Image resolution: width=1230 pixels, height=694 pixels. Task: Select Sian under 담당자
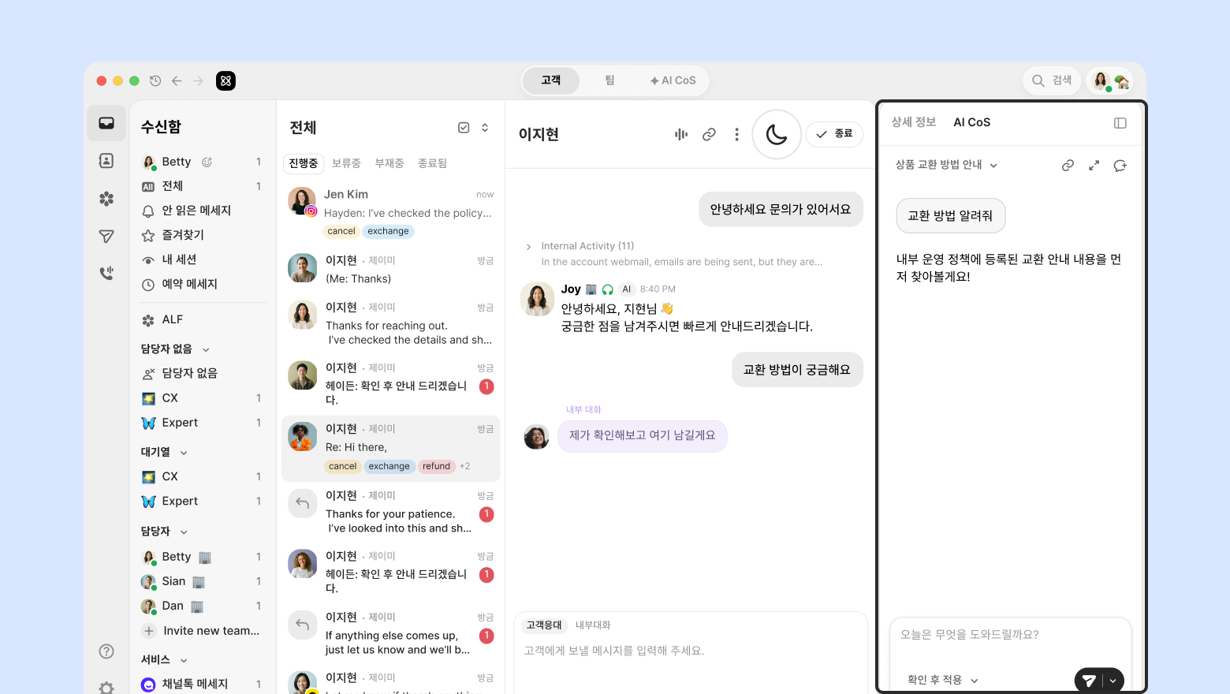(x=202, y=582)
